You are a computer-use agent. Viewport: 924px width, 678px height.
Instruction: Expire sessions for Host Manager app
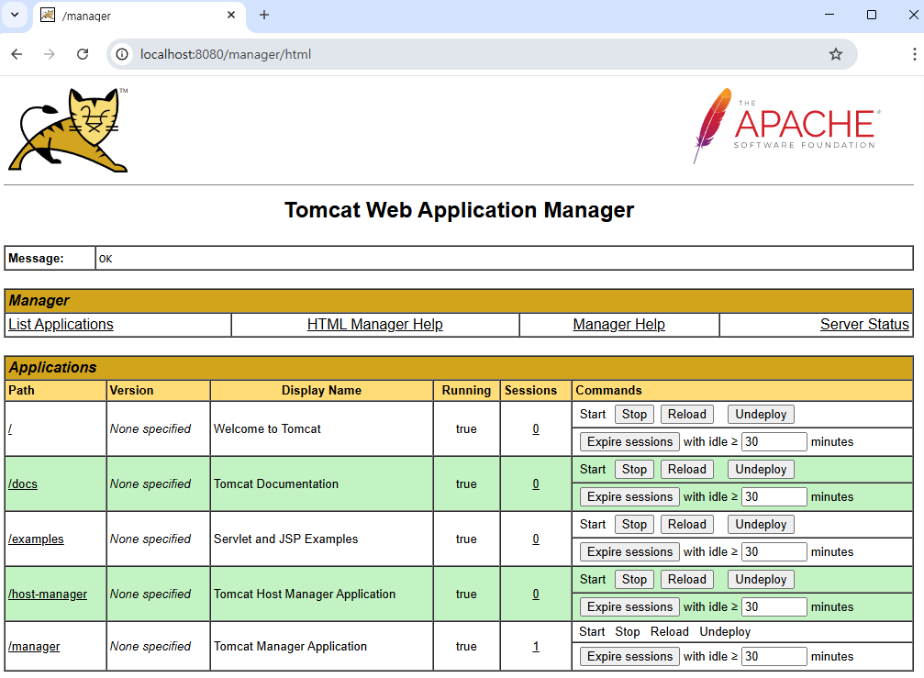(629, 607)
